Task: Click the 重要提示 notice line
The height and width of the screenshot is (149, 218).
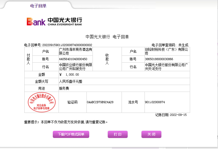Action: tap(66, 122)
